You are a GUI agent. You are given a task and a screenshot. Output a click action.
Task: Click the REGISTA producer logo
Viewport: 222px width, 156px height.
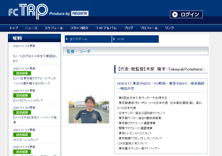(80, 13)
